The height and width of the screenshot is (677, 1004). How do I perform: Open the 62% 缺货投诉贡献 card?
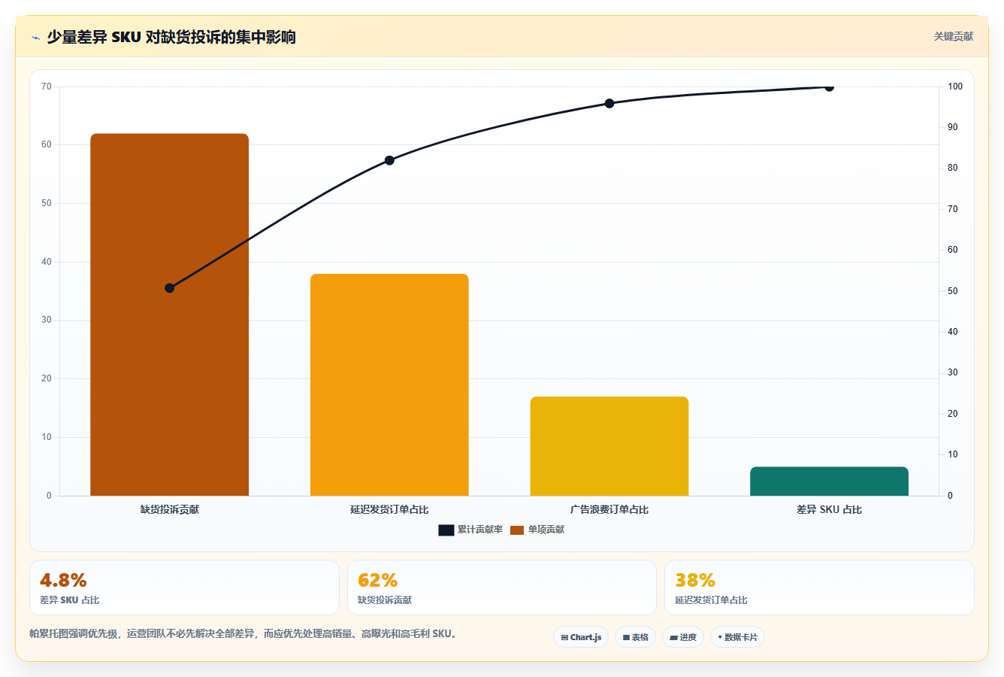tap(502, 587)
